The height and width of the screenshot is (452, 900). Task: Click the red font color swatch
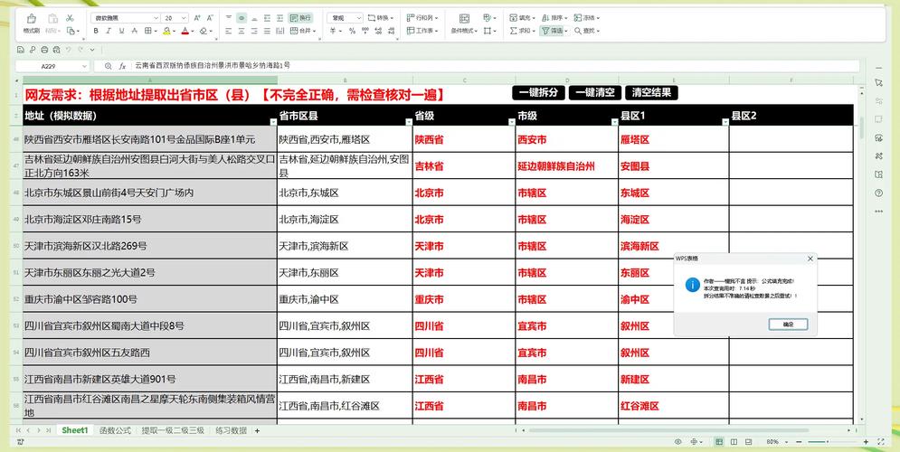click(x=185, y=31)
